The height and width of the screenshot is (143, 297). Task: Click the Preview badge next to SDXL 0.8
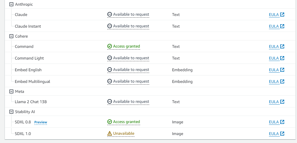(x=41, y=122)
